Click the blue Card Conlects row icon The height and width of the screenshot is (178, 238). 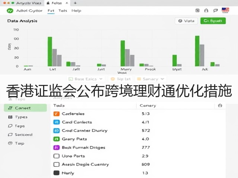tap(57, 122)
